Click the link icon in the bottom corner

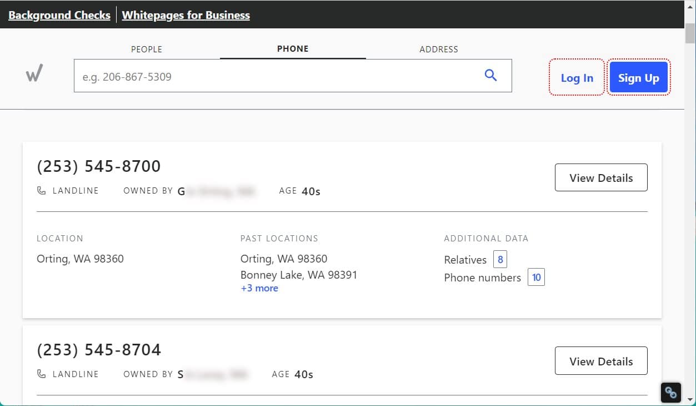pos(670,393)
